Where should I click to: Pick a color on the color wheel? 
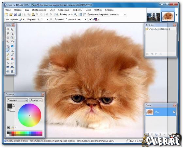29,115
